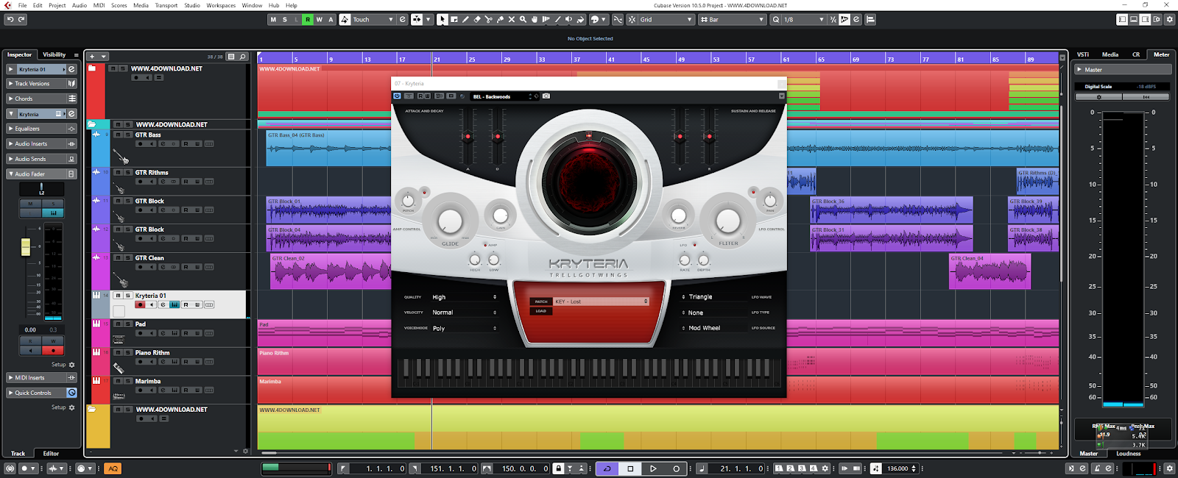Click the transport Record button
This screenshot has width=1178, height=478.
[677, 468]
